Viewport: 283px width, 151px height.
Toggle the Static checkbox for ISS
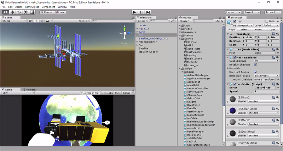click(x=266, y=21)
